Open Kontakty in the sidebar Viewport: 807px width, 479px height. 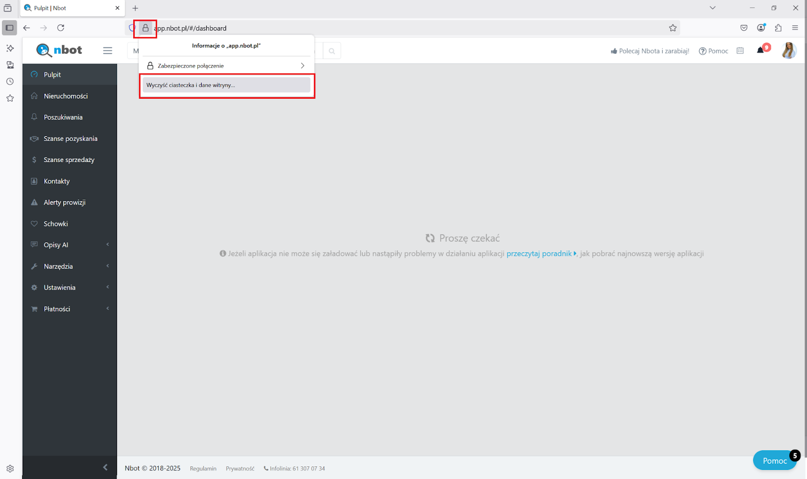point(70,181)
